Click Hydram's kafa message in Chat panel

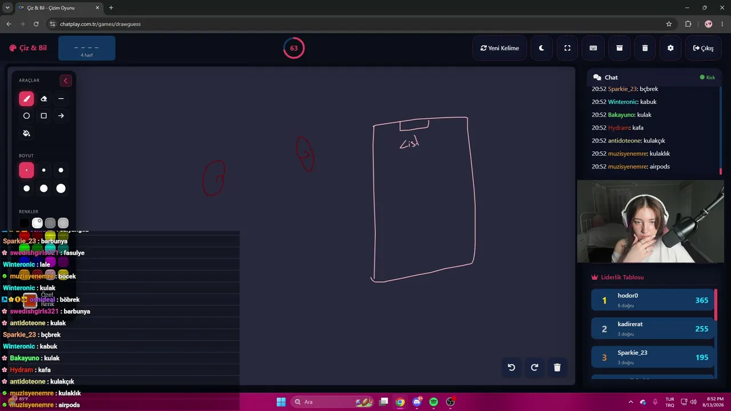tap(617, 128)
